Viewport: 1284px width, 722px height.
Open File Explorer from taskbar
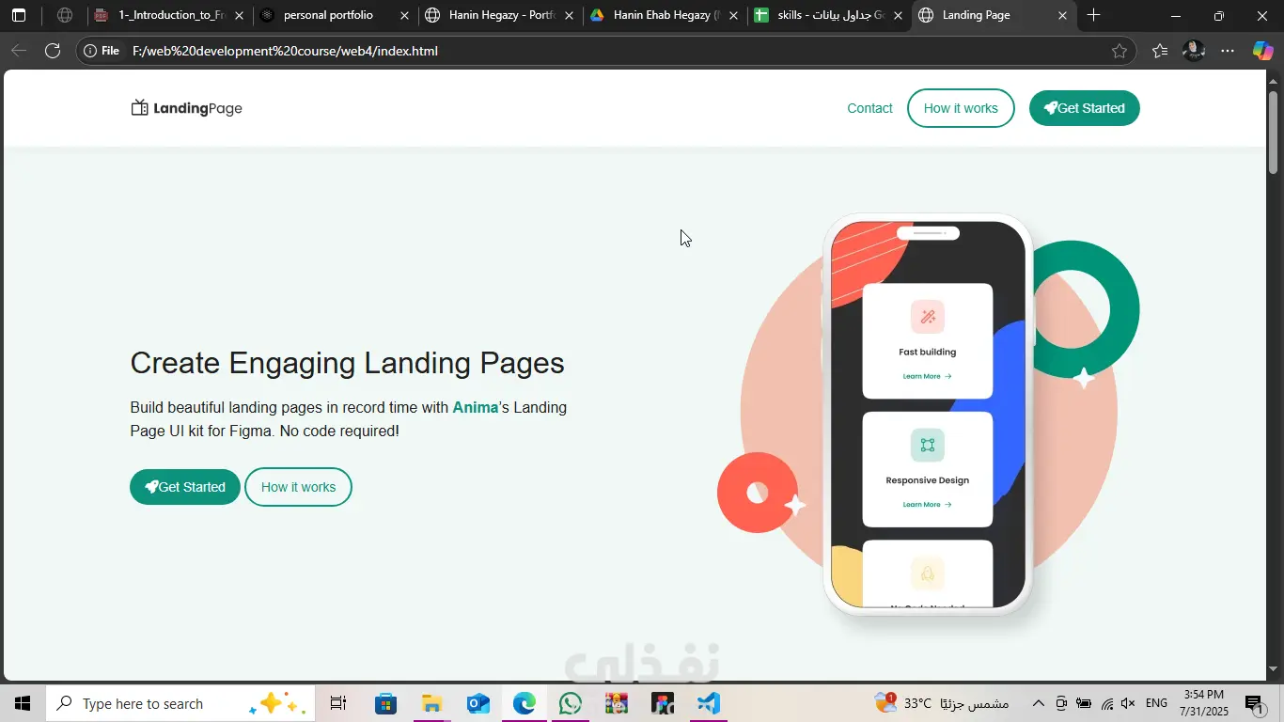point(431,703)
